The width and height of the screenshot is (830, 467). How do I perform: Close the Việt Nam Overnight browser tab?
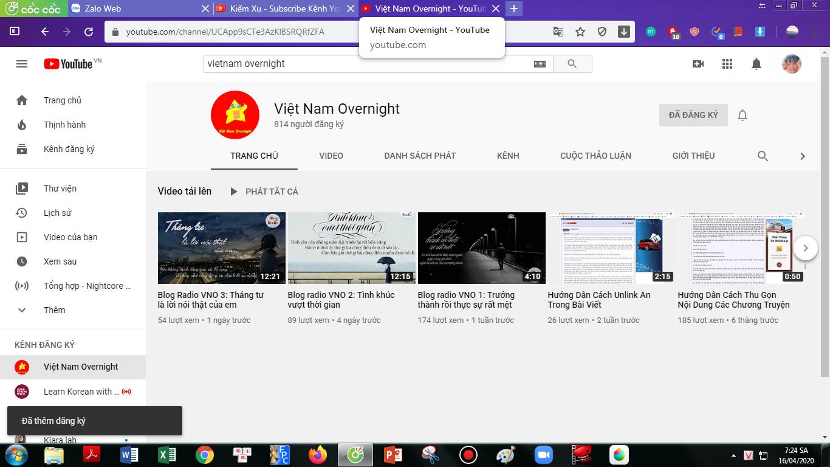point(496,9)
